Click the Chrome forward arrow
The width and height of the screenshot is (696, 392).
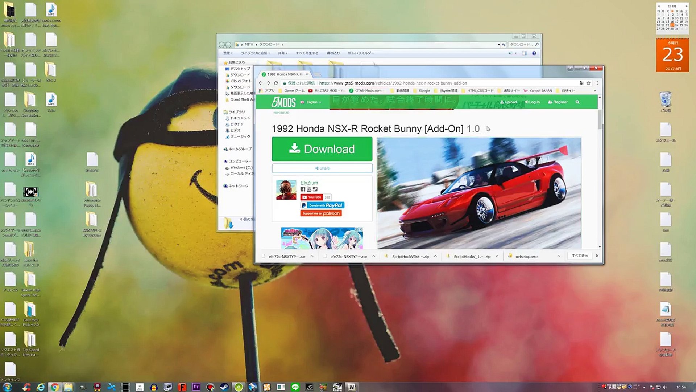(x=268, y=83)
